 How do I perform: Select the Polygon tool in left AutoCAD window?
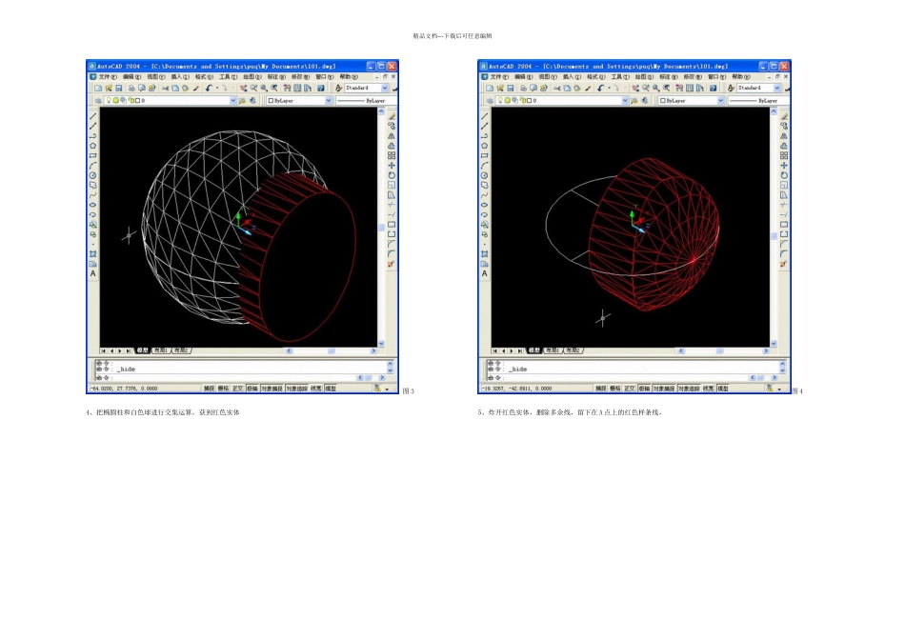tap(93, 146)
